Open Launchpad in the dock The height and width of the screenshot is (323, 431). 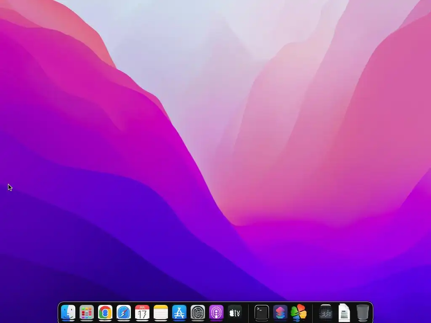[87, 312]
